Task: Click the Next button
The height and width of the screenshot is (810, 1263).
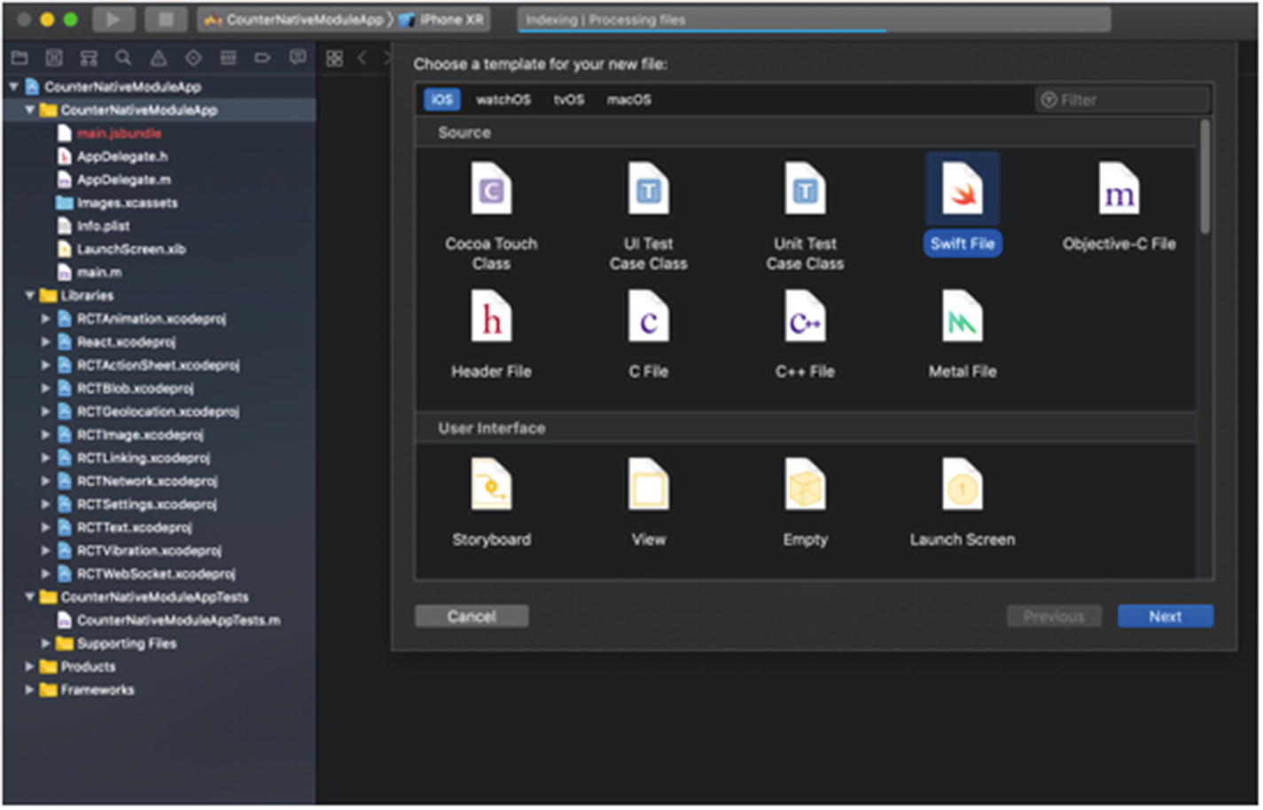Action: pos(1165,617)
